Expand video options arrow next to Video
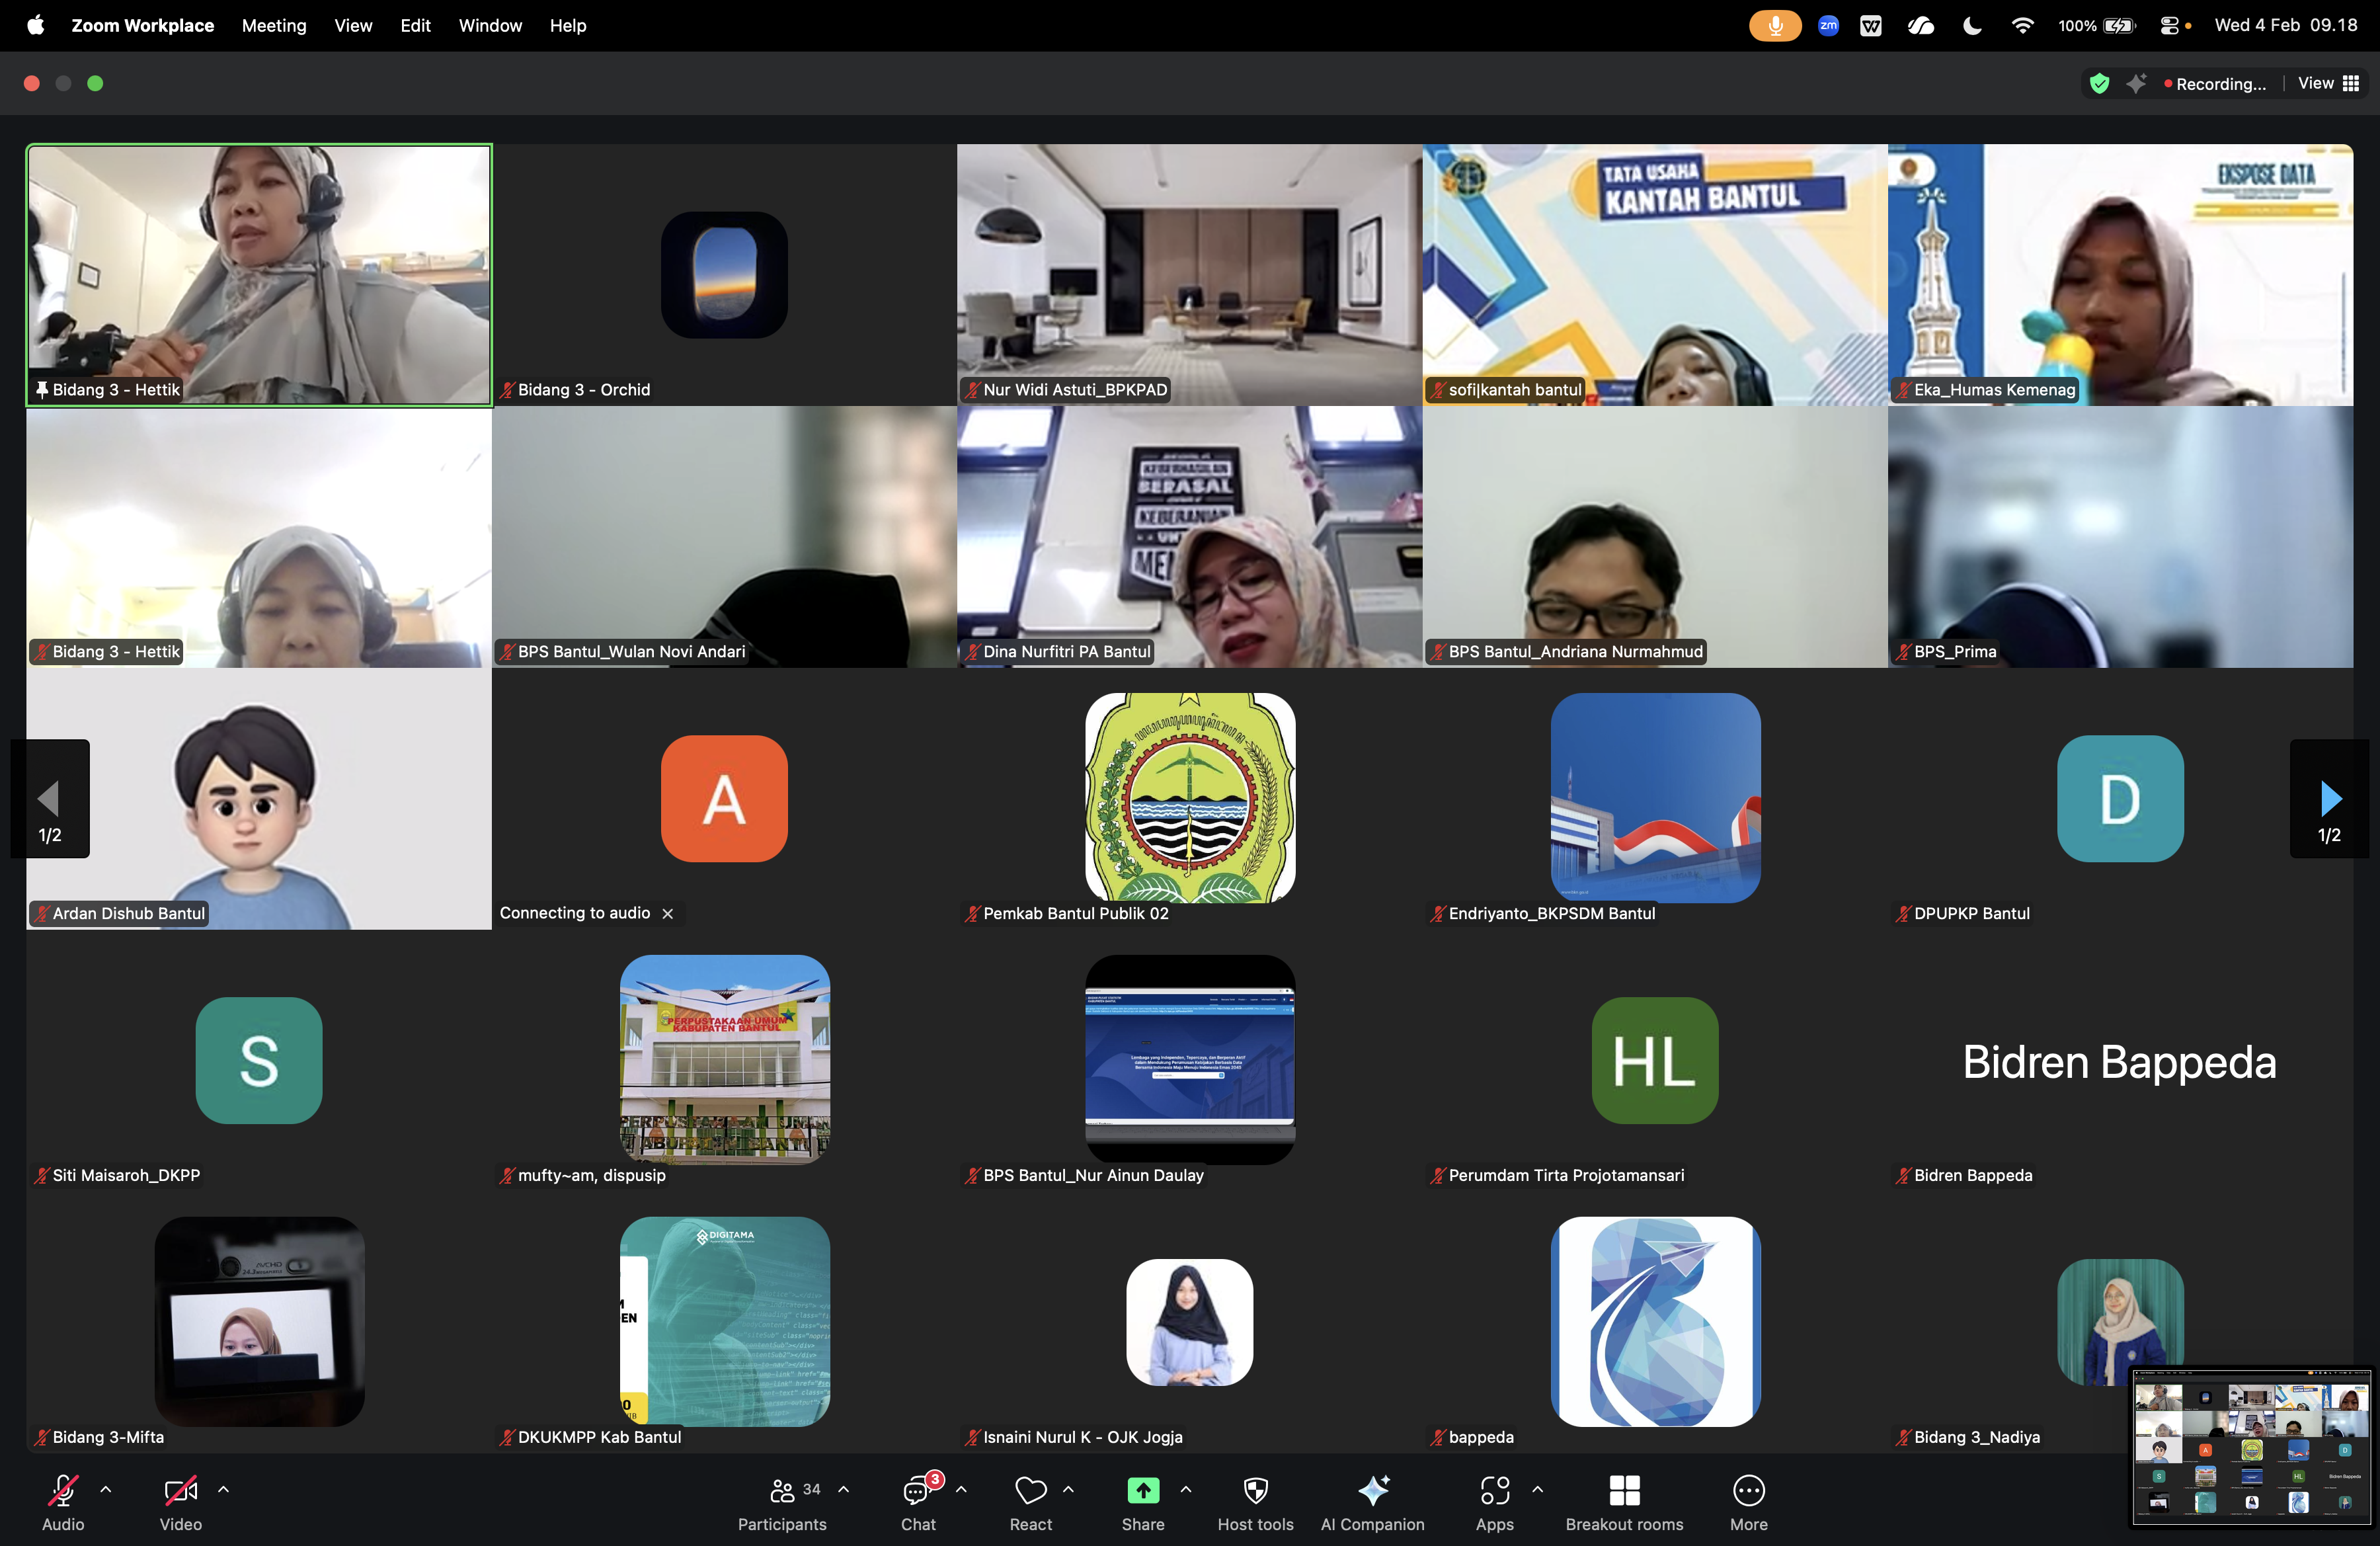The image size is (2380, 1546). pos(223,1489)
